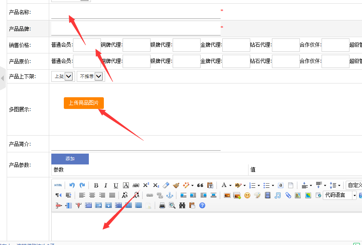Collapse the left sidebar arrow handle
The width and height of the screenshot is (362, 245).
(3, 78)
